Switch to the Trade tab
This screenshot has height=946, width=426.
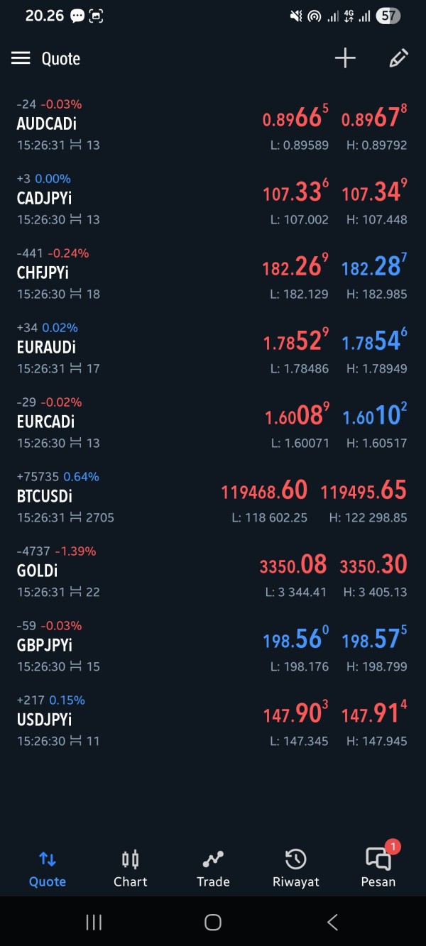click(213, 869)
